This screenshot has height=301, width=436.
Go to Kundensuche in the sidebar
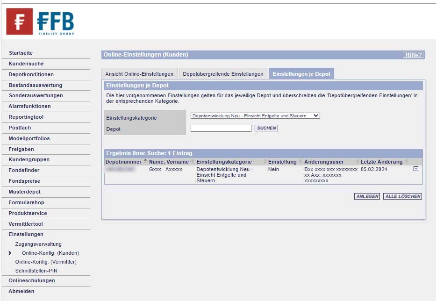point(26,64)
